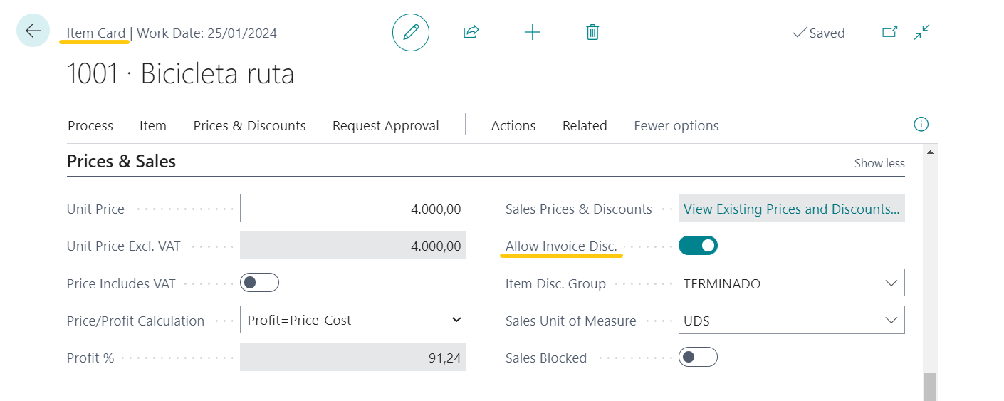This screenshot has height=401, width=1004.
Task: Click the Saved status indicator
Action: 819,33
